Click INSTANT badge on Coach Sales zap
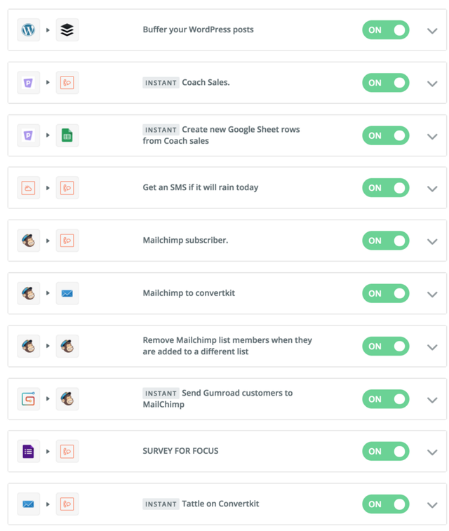This screenshot has width=449, height=531. [161, 83]
